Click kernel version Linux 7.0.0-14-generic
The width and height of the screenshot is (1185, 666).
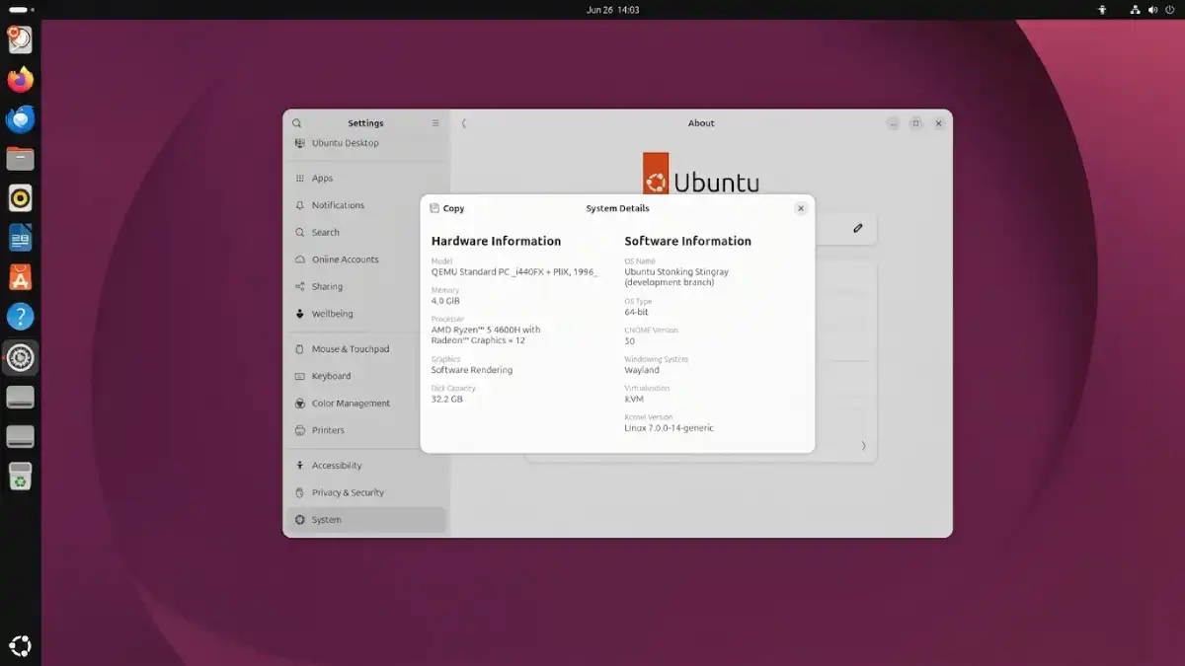point(669,428)
